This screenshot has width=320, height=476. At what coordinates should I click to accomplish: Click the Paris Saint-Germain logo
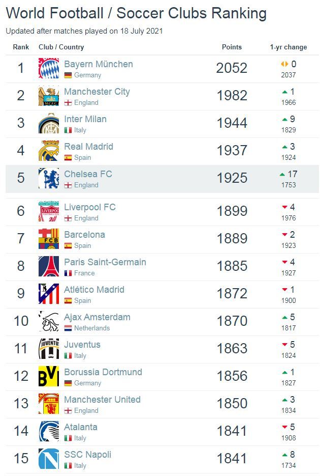tap(49, 266)
